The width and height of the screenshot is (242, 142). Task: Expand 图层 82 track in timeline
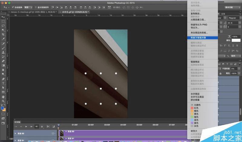[15, 133]
